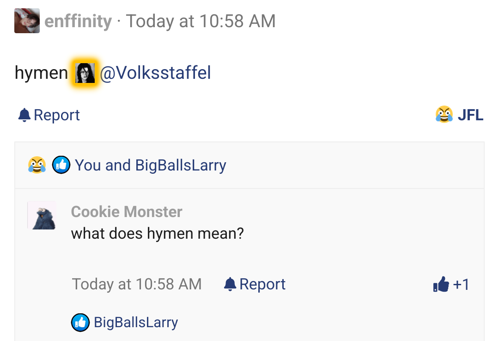The width and height of the screenshot is (499, 341).
Task: Click Cookie Monster's avatar picture
Action: (42, 215)
